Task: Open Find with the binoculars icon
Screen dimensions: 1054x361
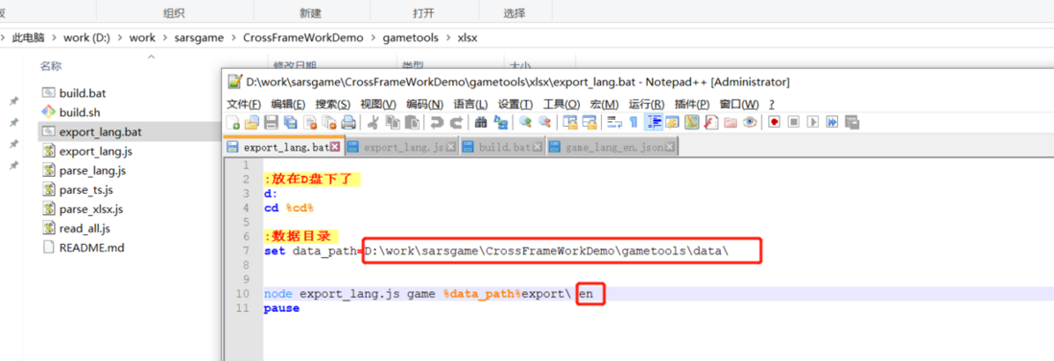Action: 481,122
